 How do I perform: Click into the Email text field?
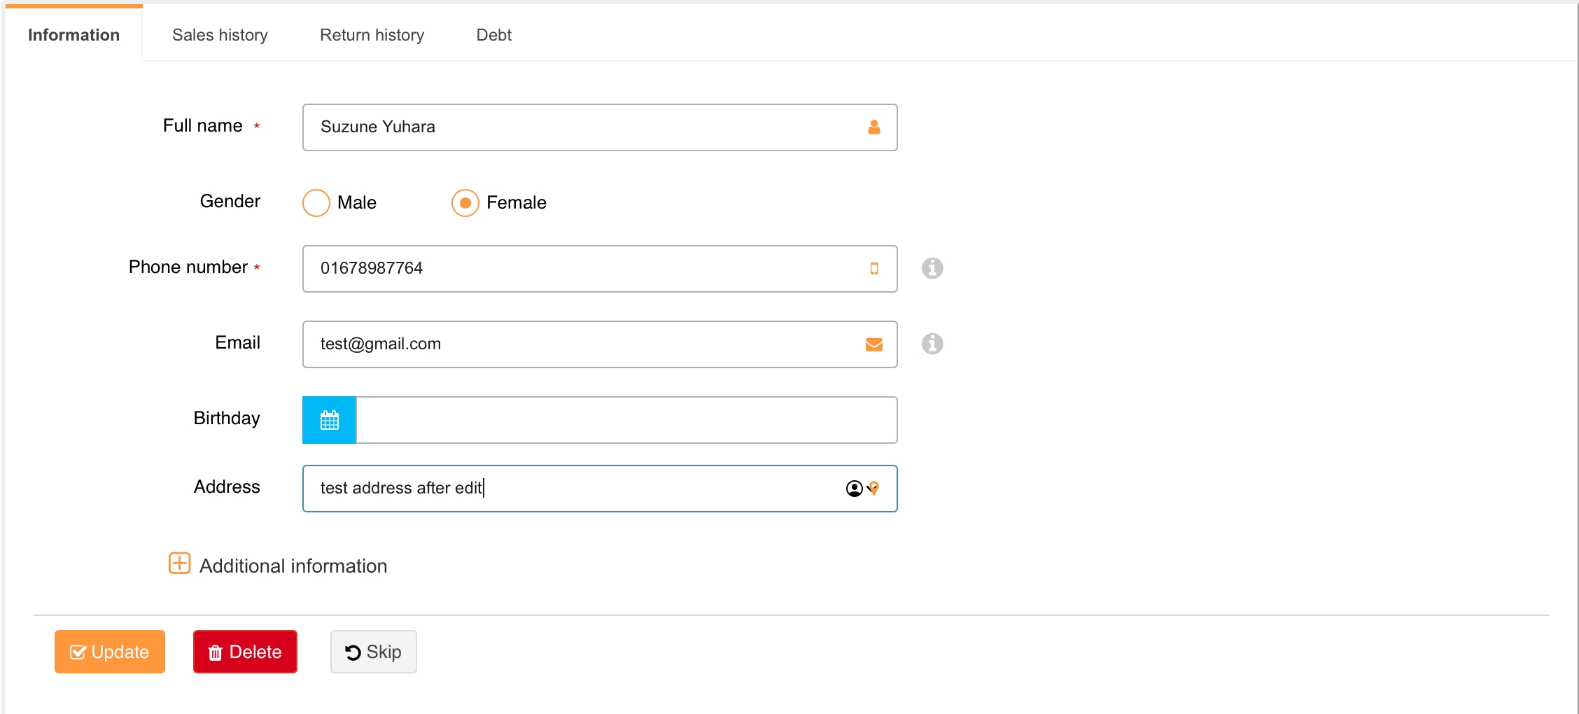point(581,344)
